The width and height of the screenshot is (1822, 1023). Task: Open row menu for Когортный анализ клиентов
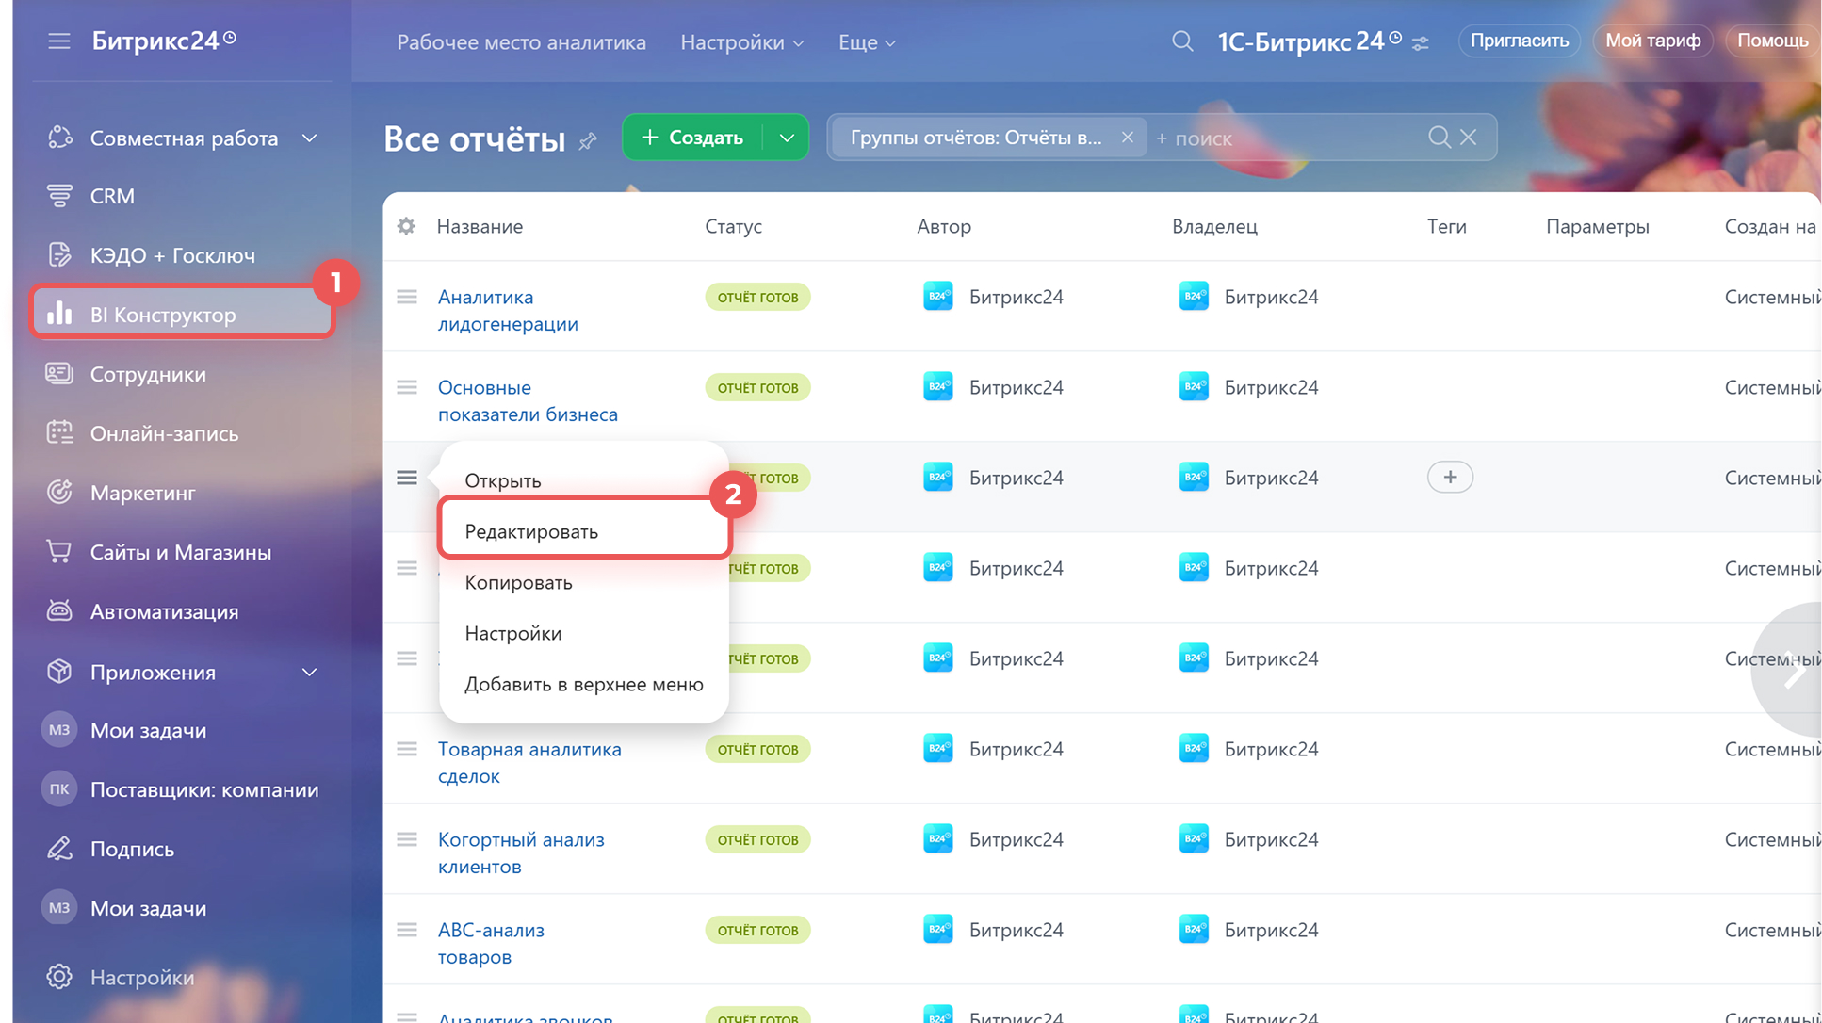407,839
